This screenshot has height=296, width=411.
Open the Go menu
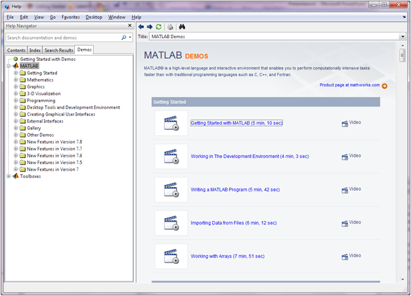53,17
